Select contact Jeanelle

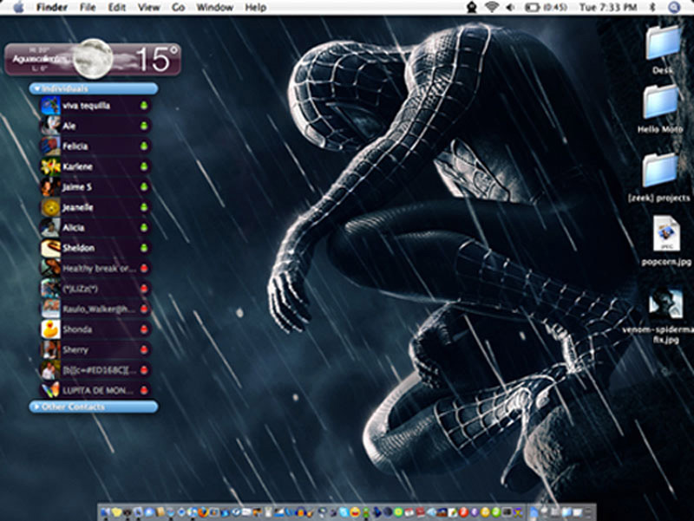point(95,207)
